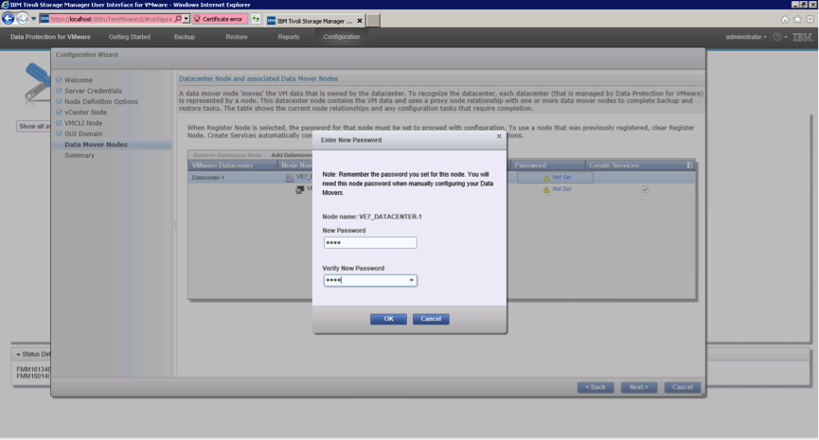Viewport: 819px width, 440px height.
Task: Click the VE7 datacenter node icon
Action: click(x=290, y=178)
